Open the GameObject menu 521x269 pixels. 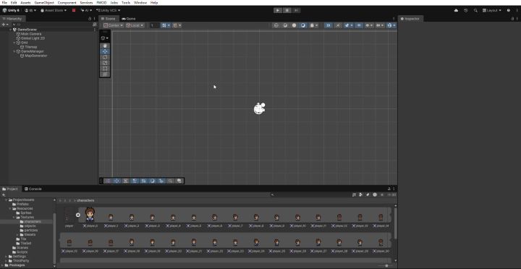coord(44,2)
